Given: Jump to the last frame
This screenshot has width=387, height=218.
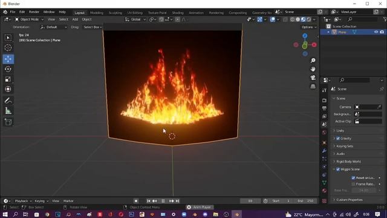Looking at the screenshot, I should coord(177,201).
